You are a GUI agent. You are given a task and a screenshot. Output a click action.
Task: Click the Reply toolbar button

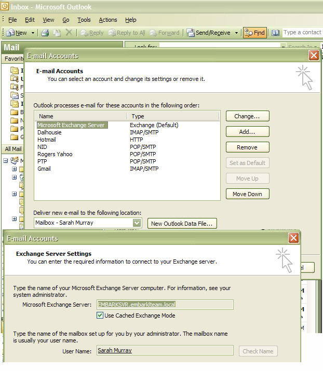click(x=91, y=33)
